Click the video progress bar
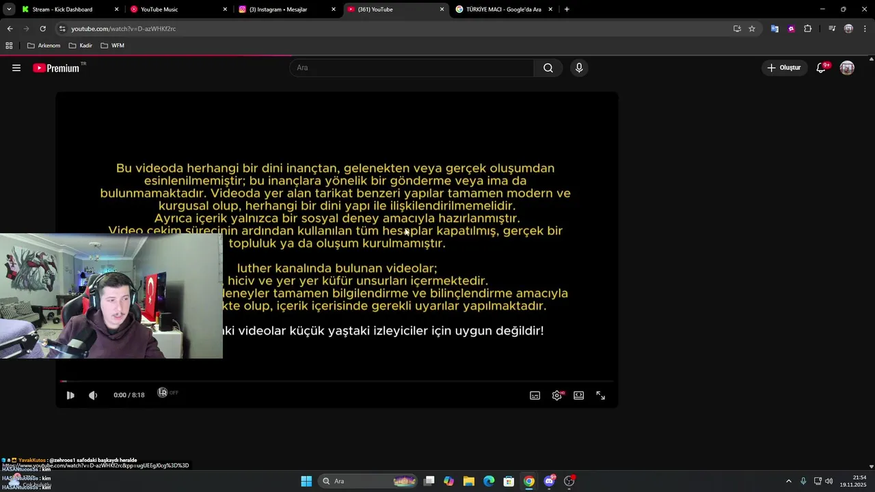Viewport: 875px width, 492px height. coord(336,381)
